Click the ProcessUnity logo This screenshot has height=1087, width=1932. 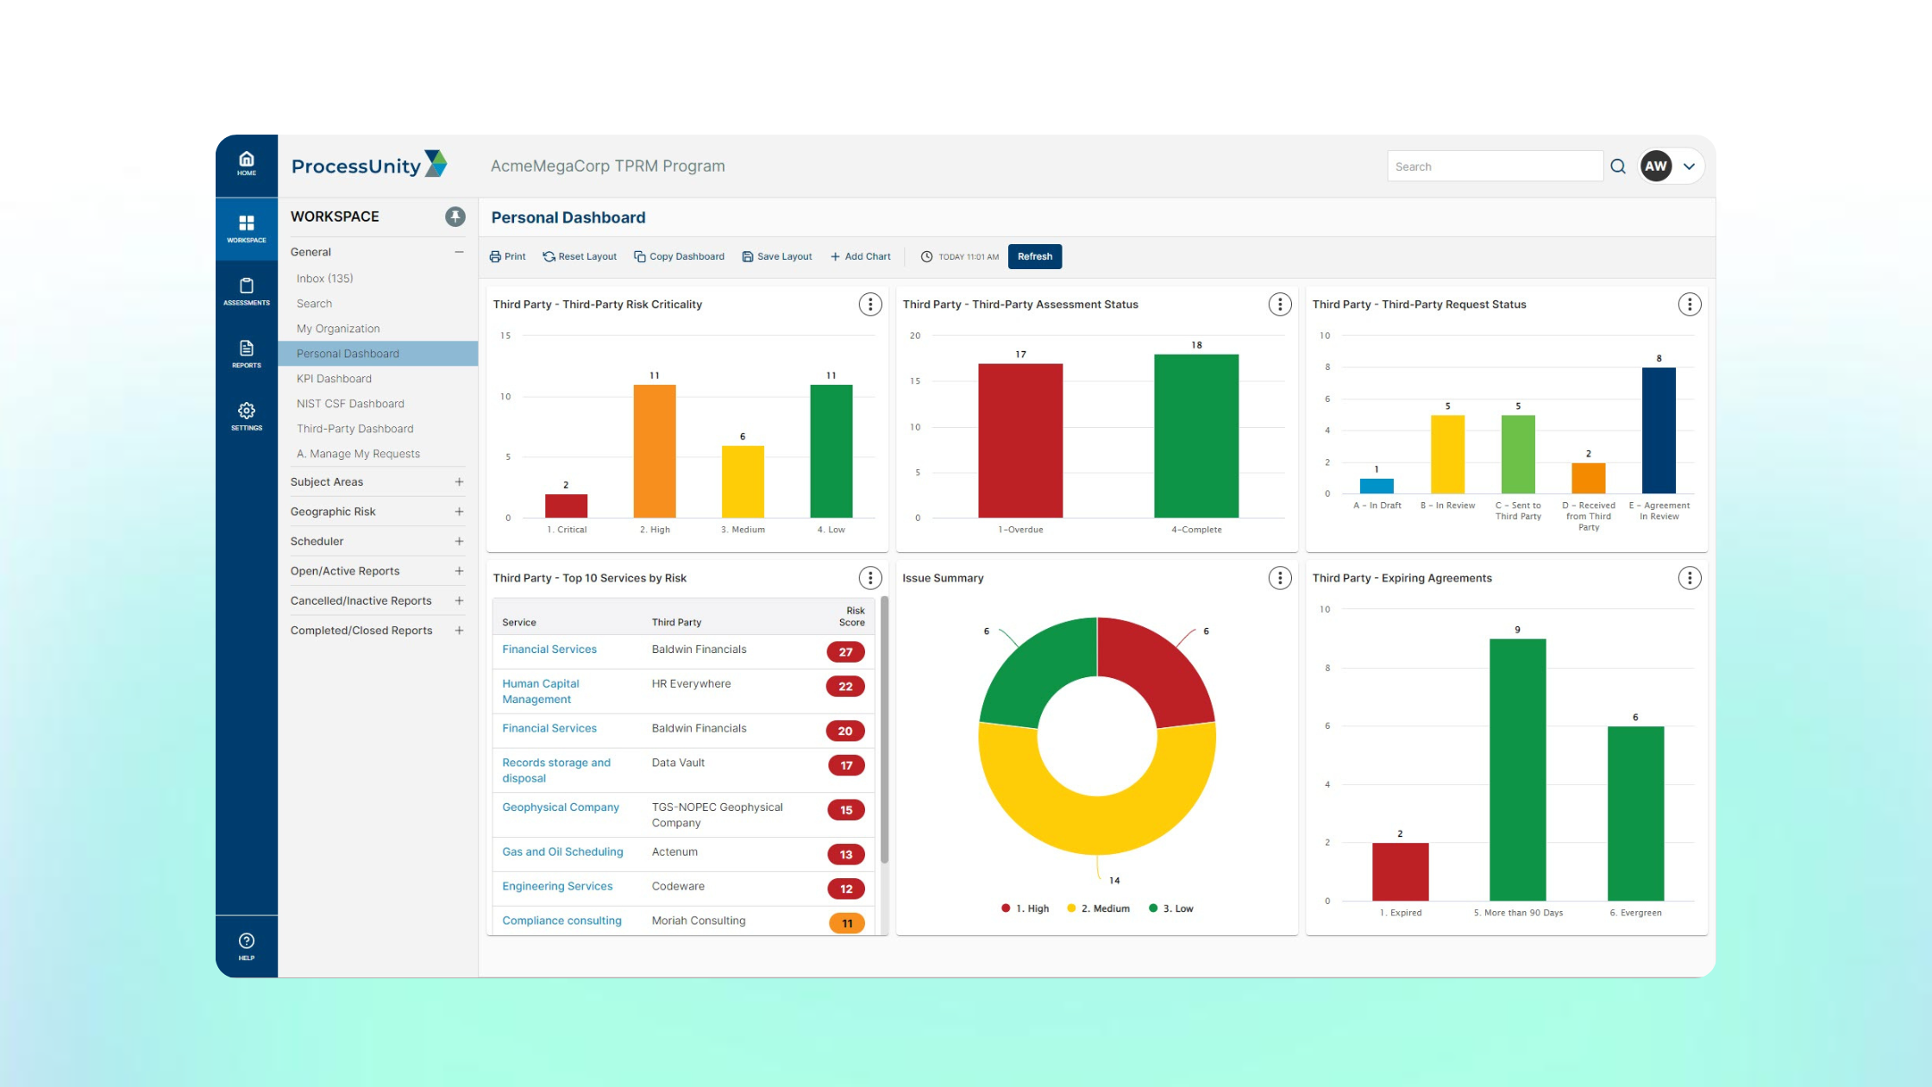click(x=369, y=165)
